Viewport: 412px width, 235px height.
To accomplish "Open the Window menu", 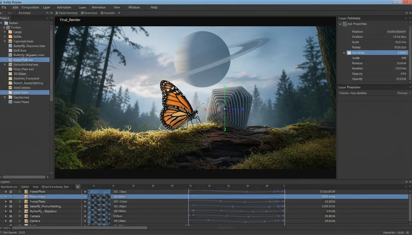I will (x=134, y=7).
